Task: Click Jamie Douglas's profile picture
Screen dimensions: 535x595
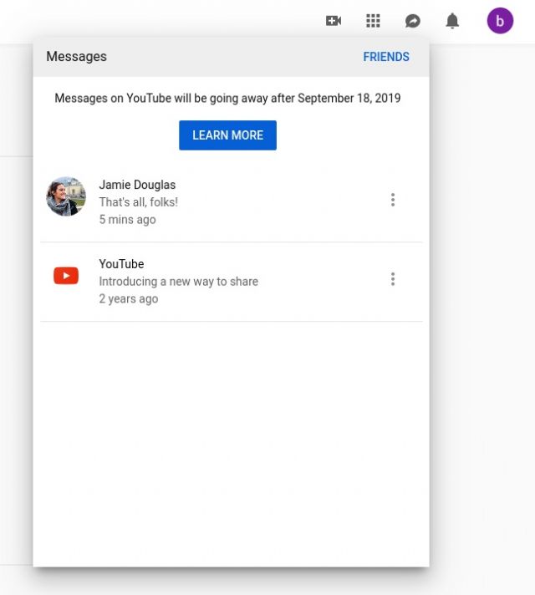Action: 66,196
